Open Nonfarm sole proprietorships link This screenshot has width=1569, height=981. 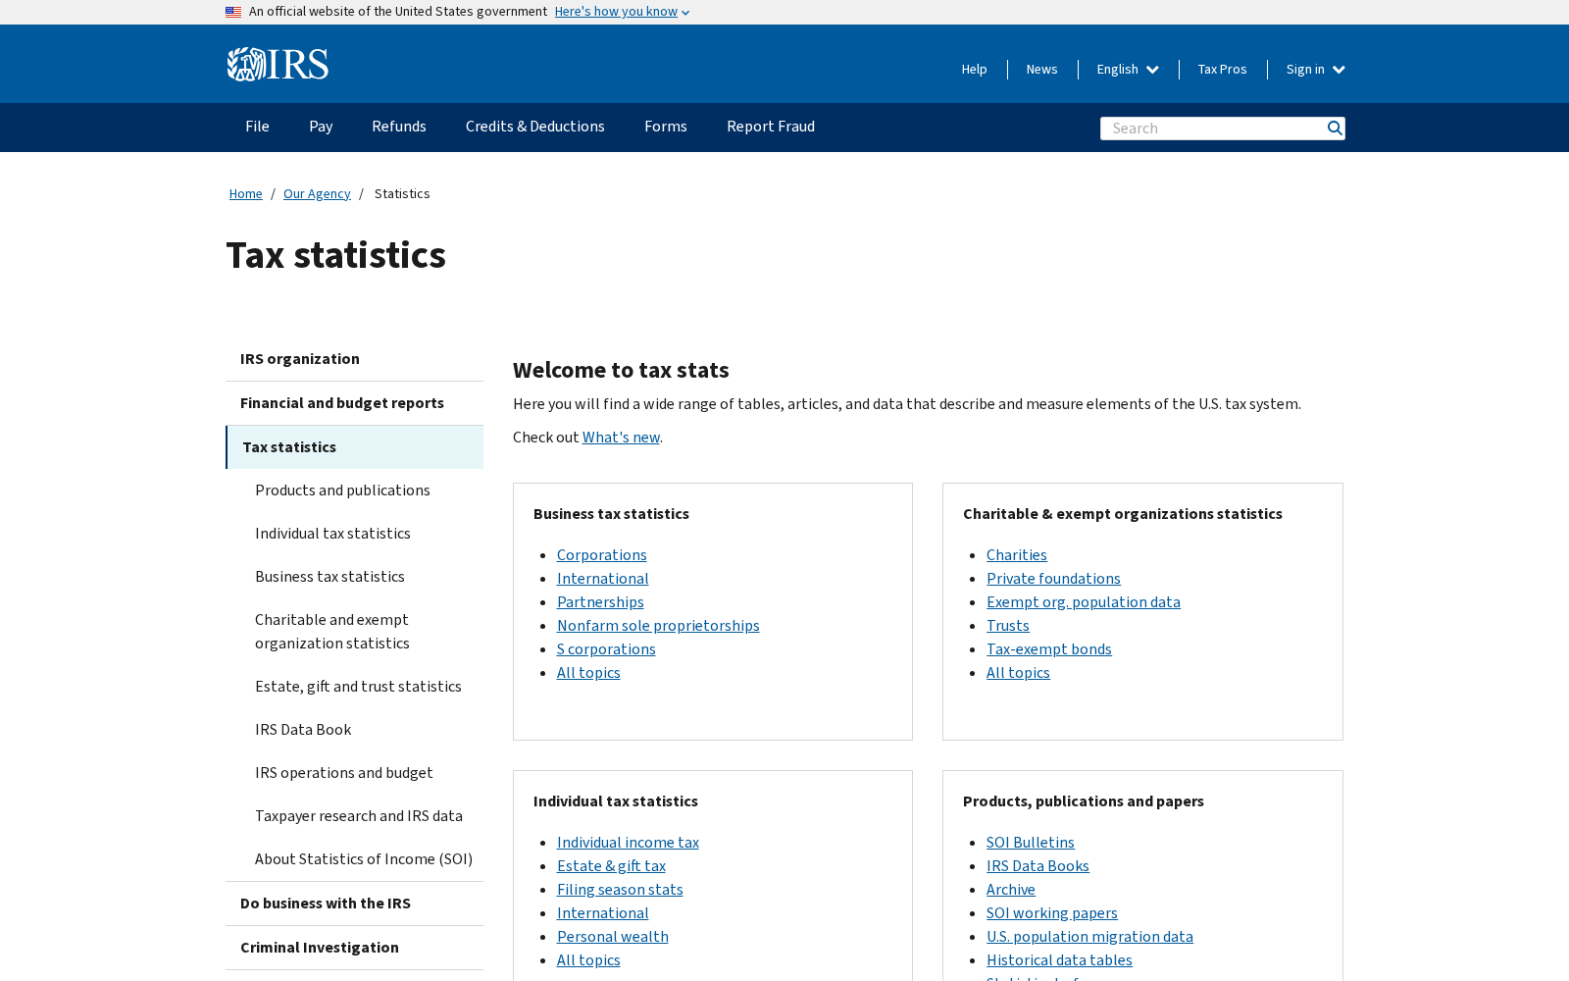[x=658, y=626]
